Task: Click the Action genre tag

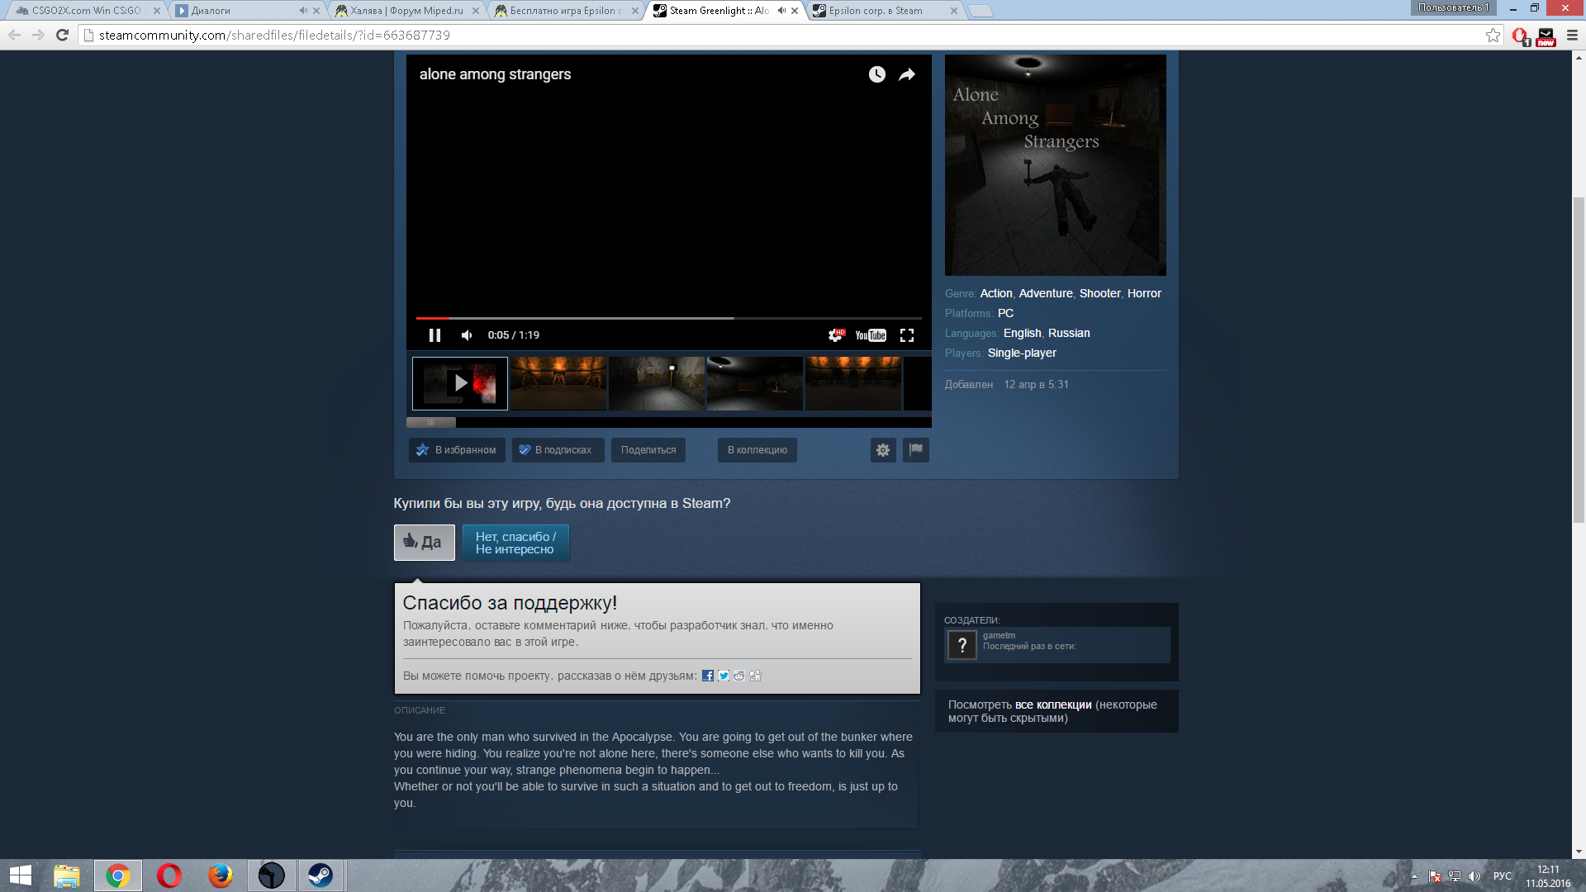Action: 996,293
